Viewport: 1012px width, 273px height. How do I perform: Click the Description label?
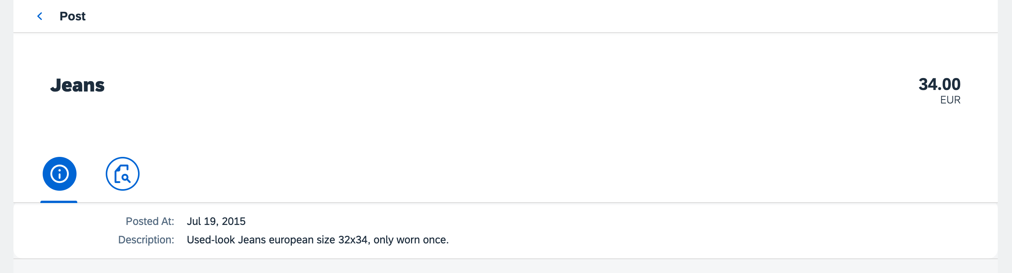tap(146, 240)
